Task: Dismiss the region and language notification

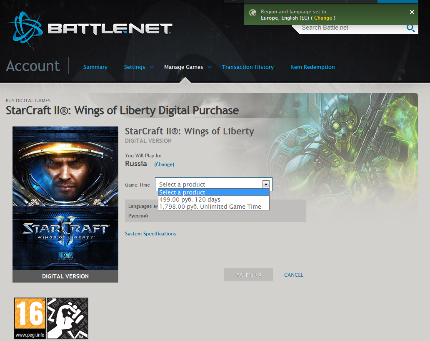Action: [x=412, y=12]
